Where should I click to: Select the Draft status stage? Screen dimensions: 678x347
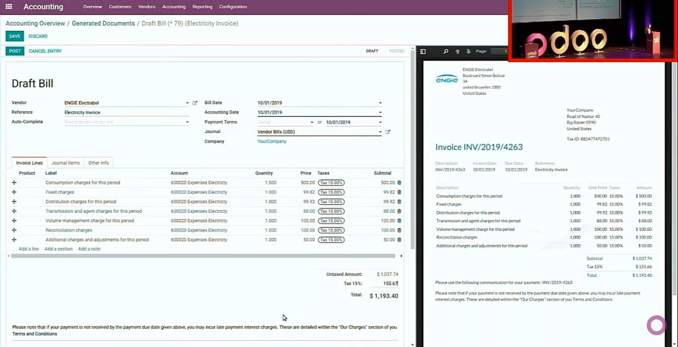click(372, 51)
